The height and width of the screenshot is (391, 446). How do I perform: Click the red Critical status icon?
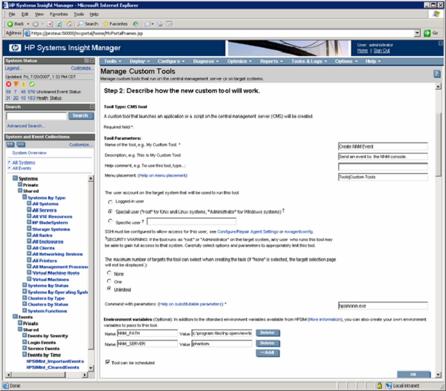[x=8, y=84]
